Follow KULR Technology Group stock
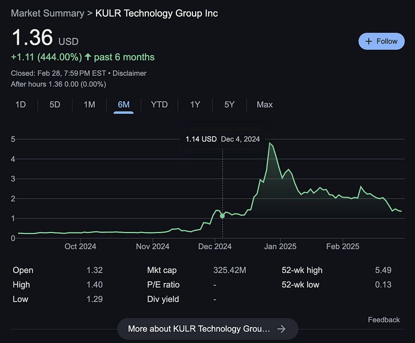 (381, 42)
